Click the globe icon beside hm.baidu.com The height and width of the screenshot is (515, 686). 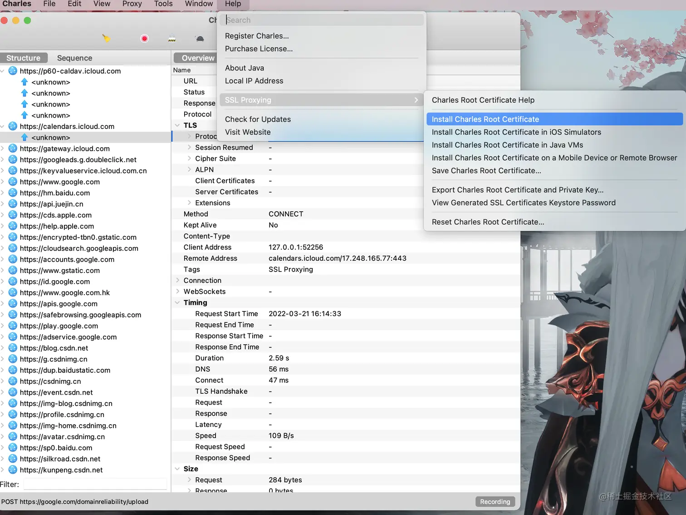(13, 193)
